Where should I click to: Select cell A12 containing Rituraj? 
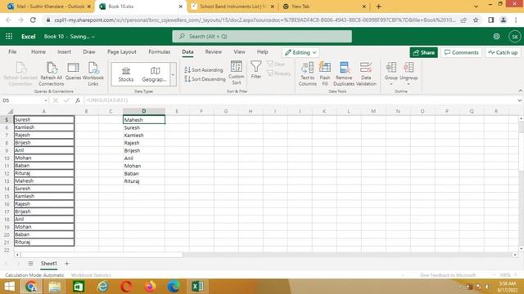coord(43,173)
